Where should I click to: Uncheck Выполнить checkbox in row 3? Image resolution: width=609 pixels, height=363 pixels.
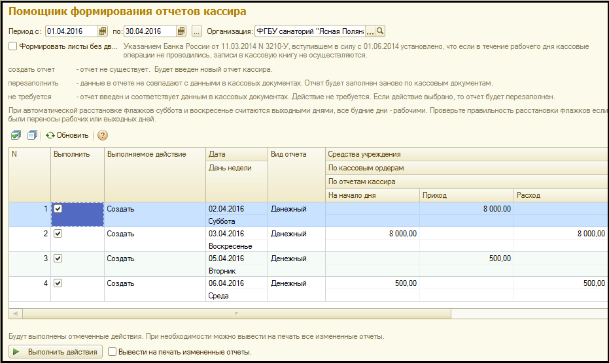[x=58, y=259]
